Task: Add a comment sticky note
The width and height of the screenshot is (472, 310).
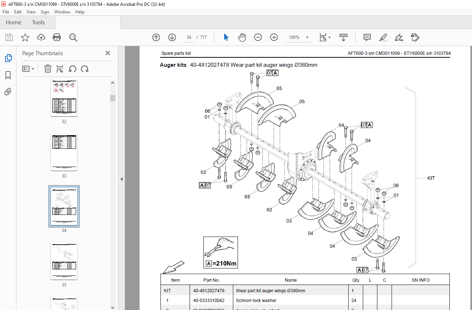Action: (x=367, y=37)
